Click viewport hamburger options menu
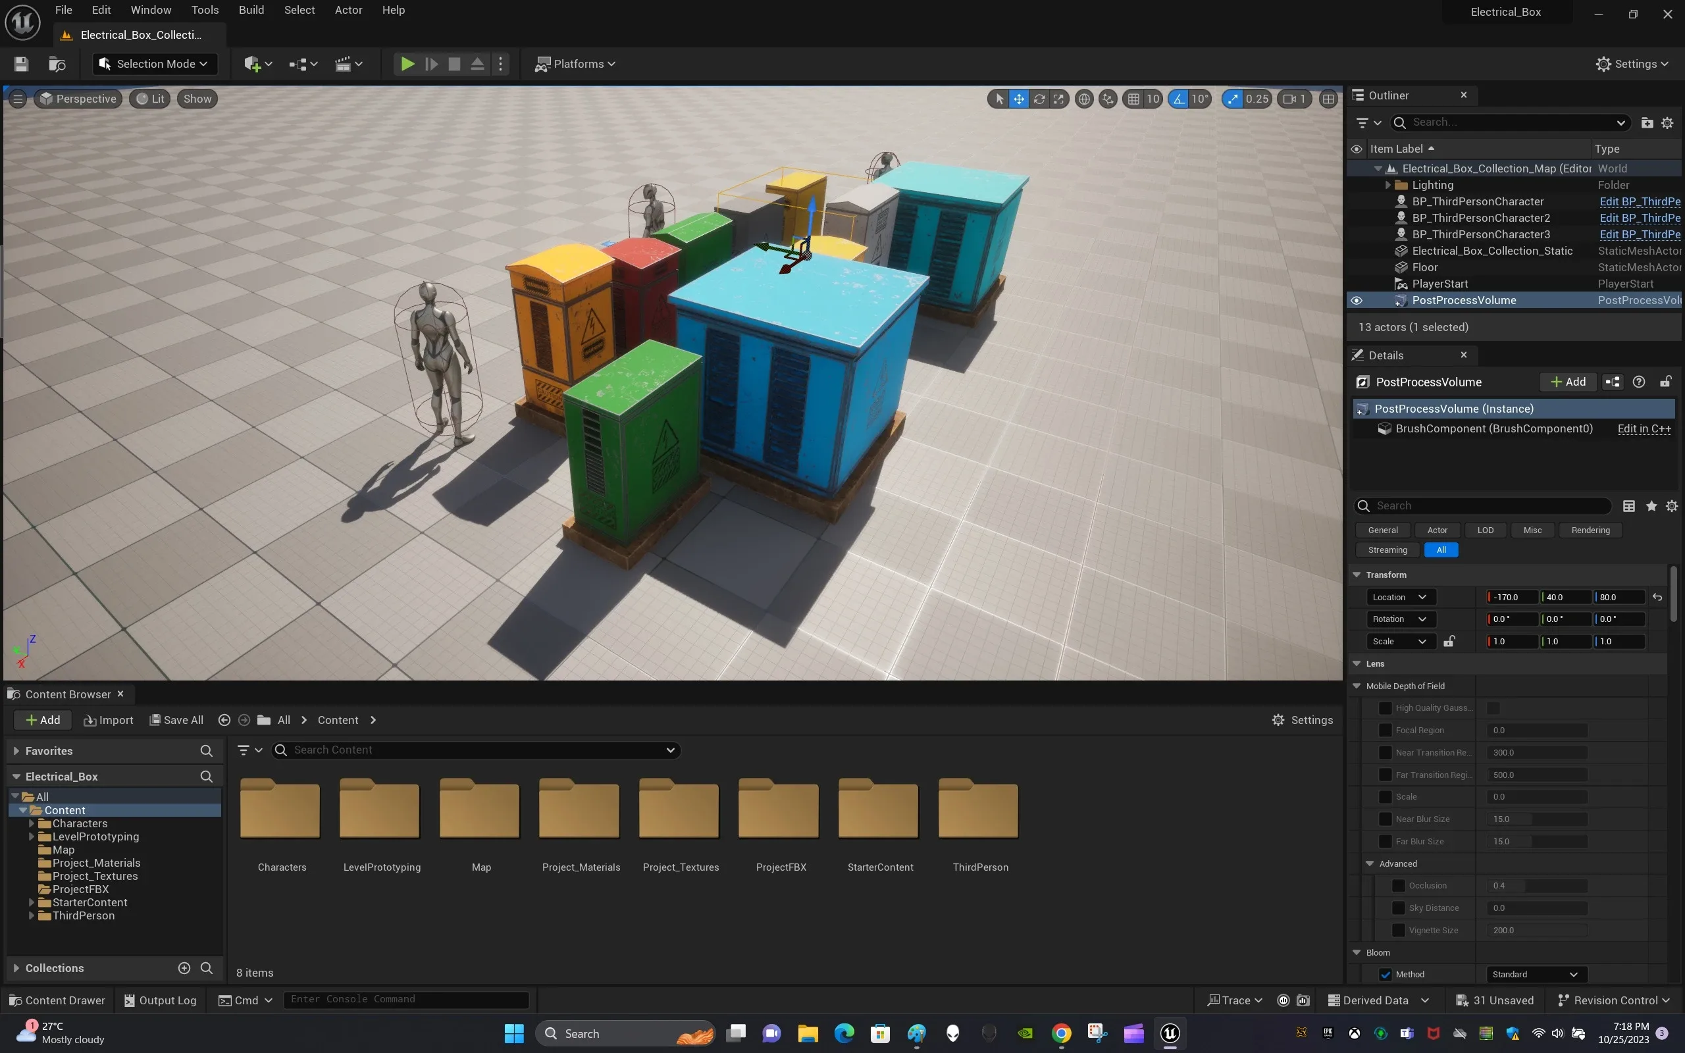 click(x=18, y=99)
